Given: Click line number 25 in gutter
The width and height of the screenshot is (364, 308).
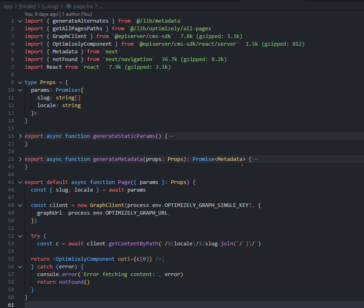Looking at the screenshot, I should 11,159.
